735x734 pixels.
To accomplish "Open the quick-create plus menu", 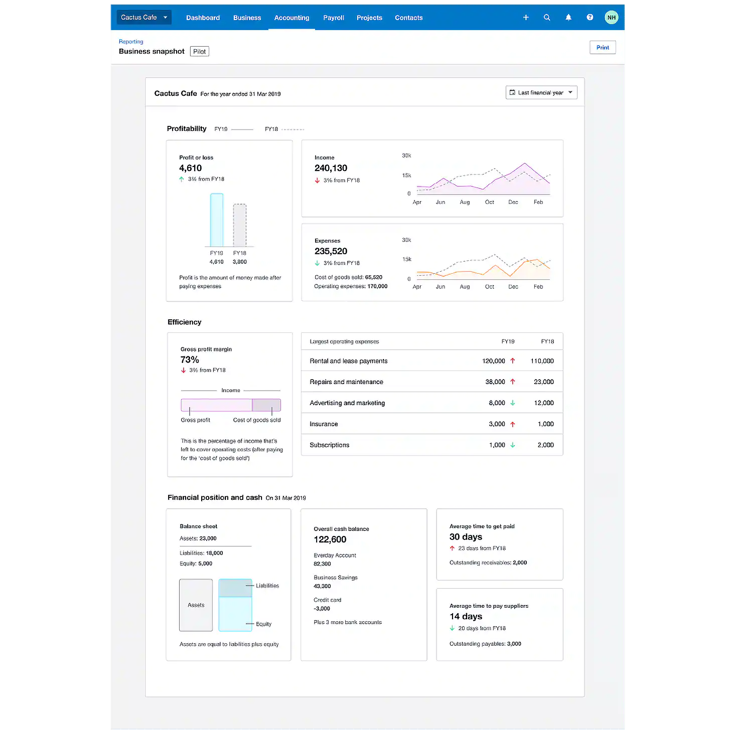I will (x=526, y=17).
